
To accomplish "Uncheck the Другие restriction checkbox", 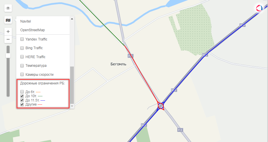I will point(22,104).
